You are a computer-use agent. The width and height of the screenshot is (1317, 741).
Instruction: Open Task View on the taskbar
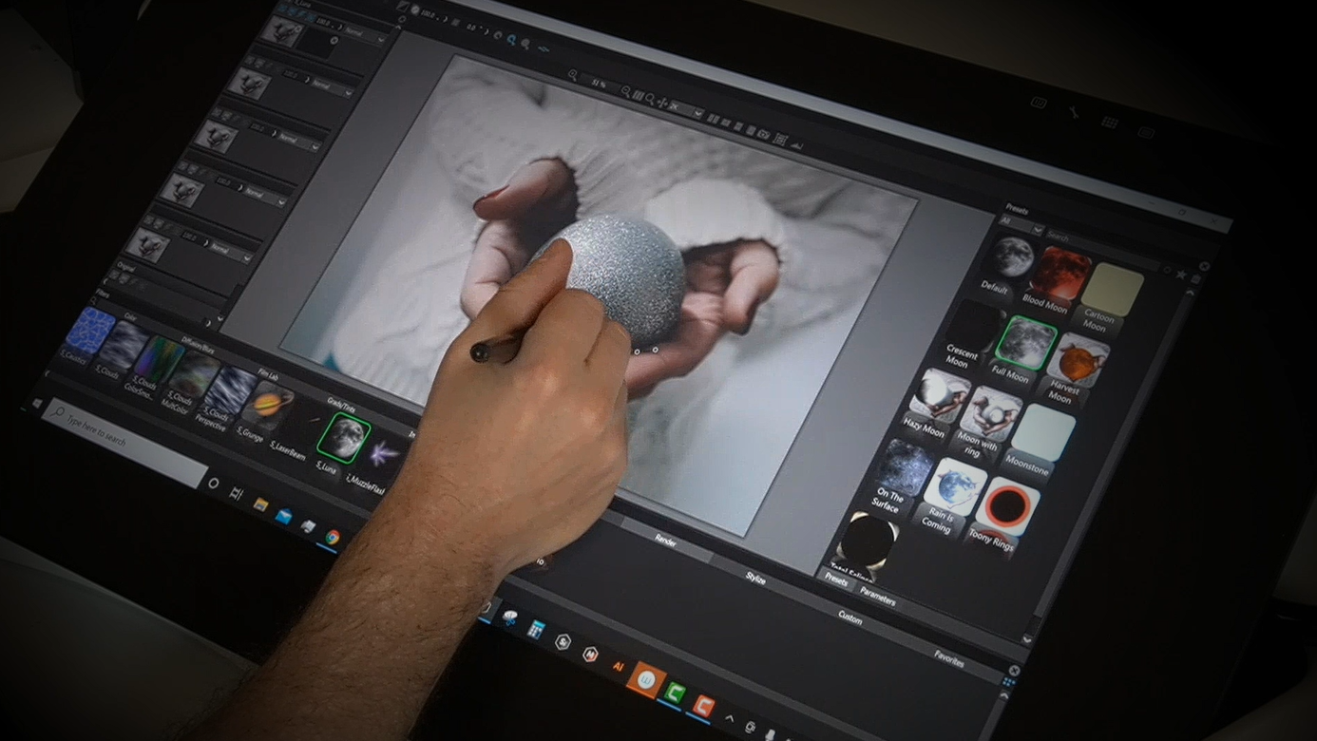[x=237, y=493]
